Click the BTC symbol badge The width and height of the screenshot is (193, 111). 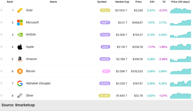(106, 71)
